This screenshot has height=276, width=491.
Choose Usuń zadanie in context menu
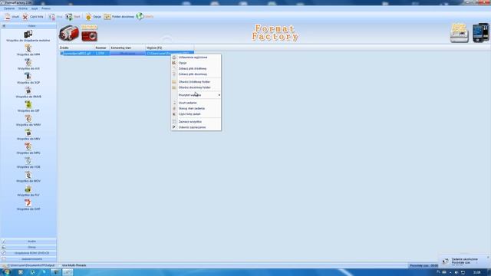196,103
